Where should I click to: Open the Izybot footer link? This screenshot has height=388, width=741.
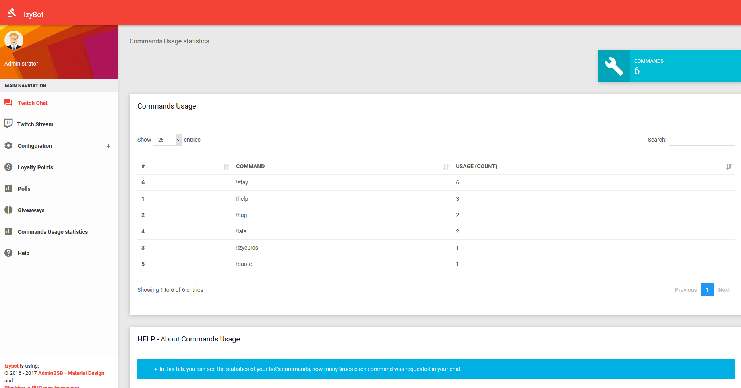coord(12,366)
